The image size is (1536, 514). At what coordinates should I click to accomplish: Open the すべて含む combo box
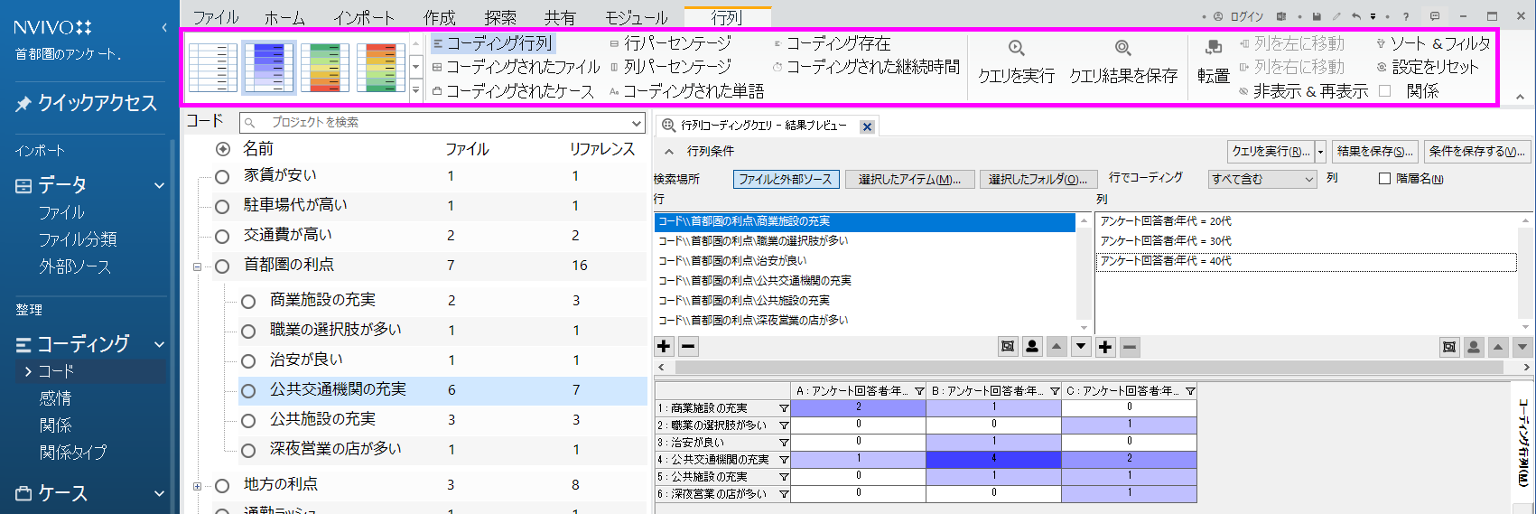coord(1262,179)
